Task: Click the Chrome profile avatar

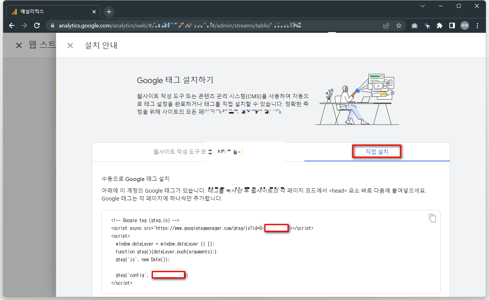Action: click(465, 25)
